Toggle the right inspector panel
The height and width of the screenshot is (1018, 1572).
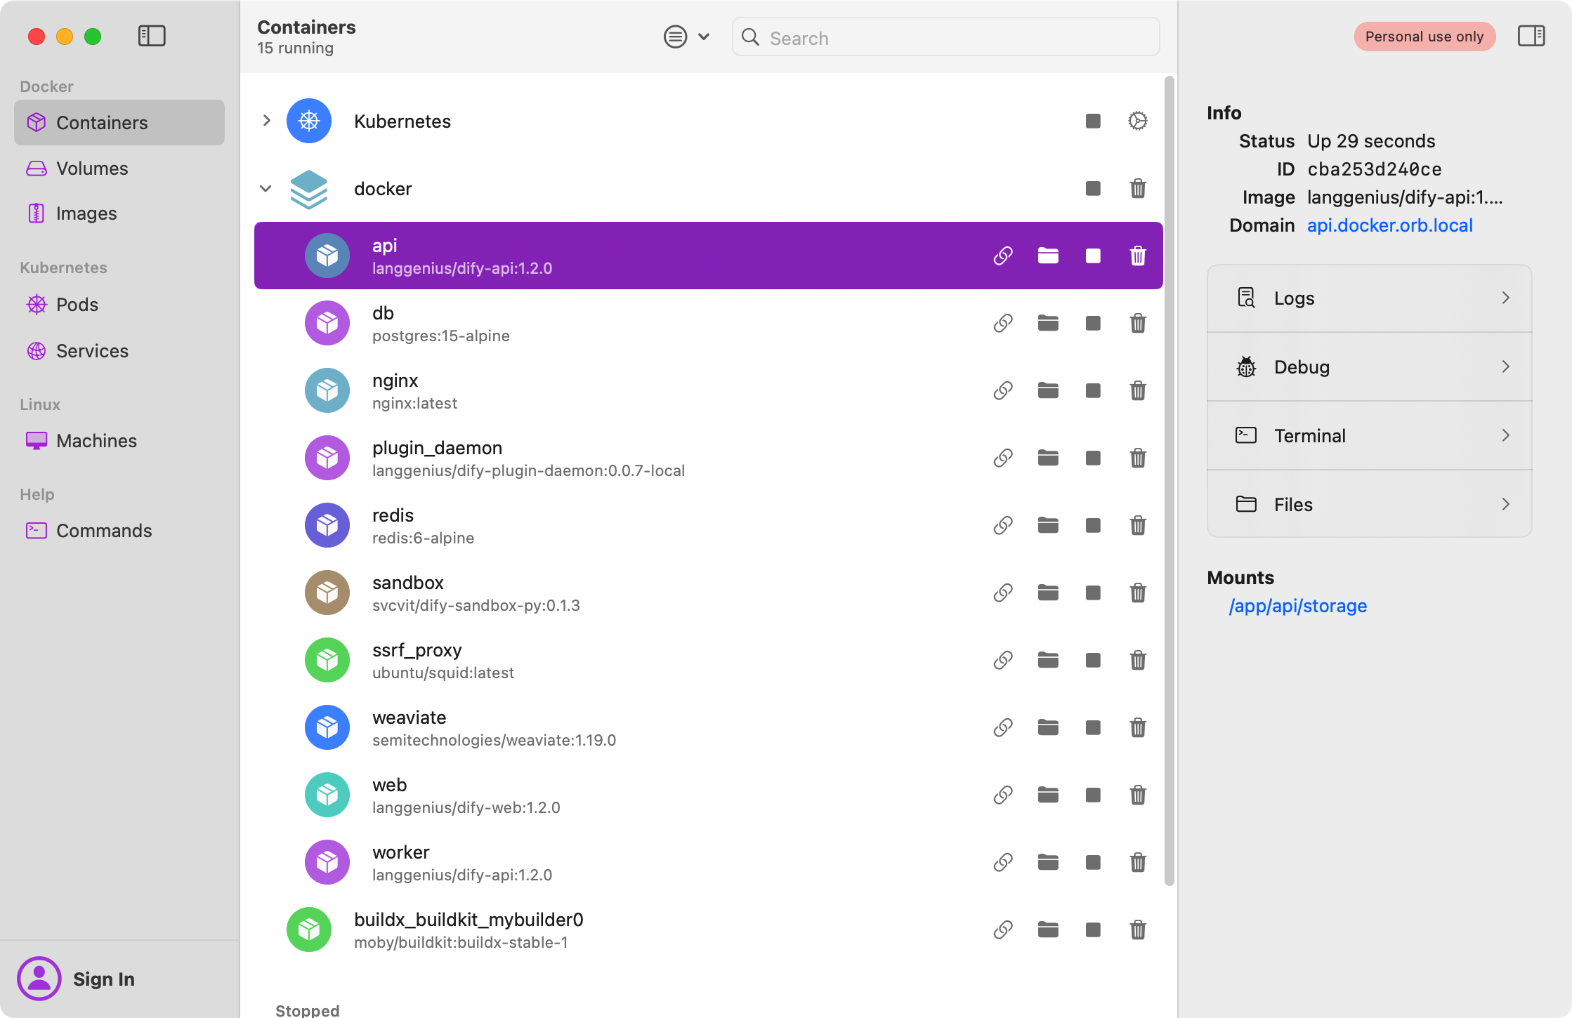coord(1531,37)
